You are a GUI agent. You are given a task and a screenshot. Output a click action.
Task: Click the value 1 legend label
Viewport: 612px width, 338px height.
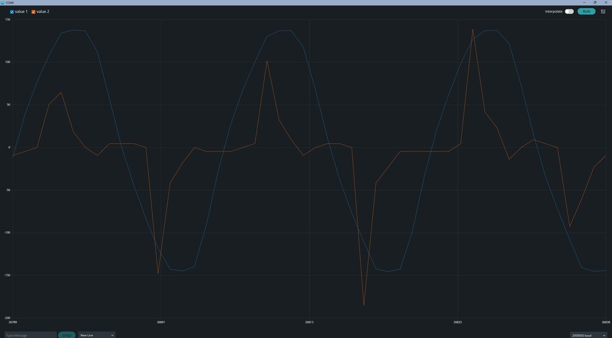[x=21, y=12]
